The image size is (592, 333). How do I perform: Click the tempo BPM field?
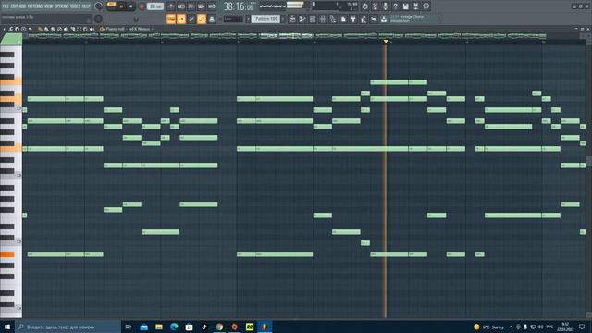[x=155, y=6]
